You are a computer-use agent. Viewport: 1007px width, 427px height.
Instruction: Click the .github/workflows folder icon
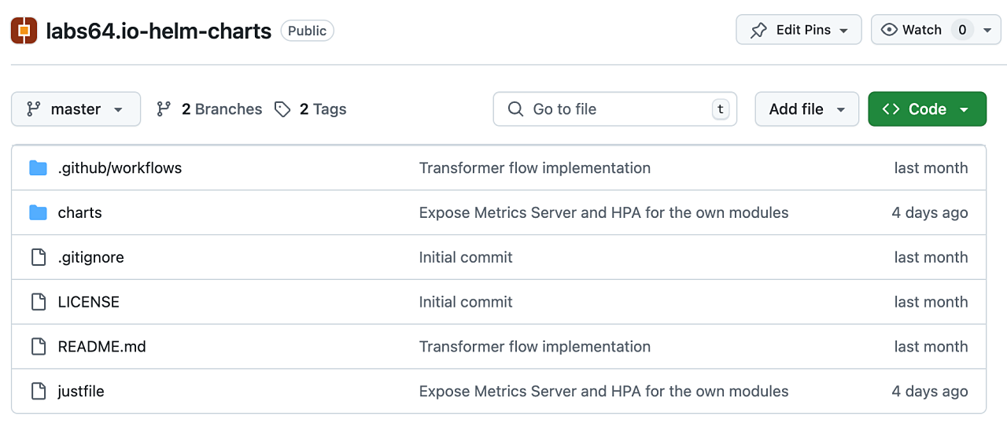[38, 167]
